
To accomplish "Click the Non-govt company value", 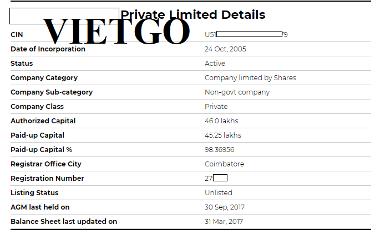I will pos(237,92).
